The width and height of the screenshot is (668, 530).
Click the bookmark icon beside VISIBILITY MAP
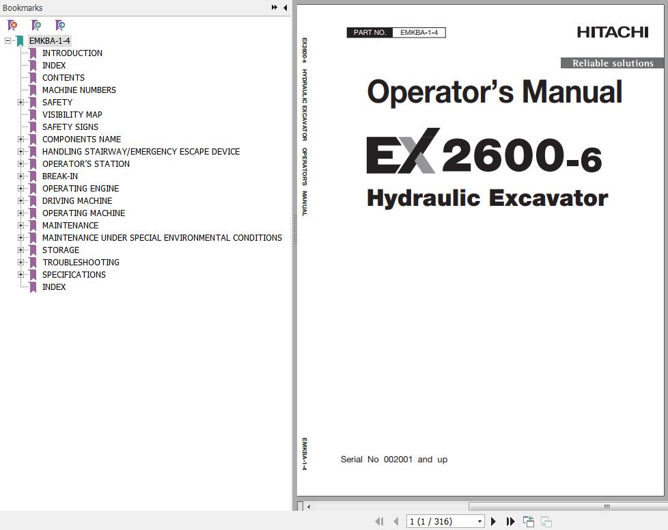tap(33, 115)
